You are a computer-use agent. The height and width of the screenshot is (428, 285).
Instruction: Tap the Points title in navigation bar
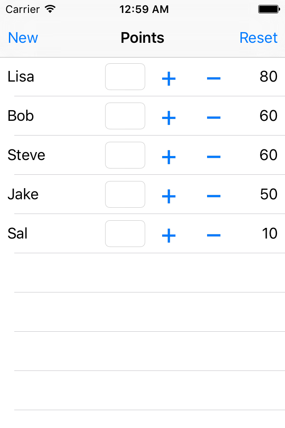click(142, 37)
